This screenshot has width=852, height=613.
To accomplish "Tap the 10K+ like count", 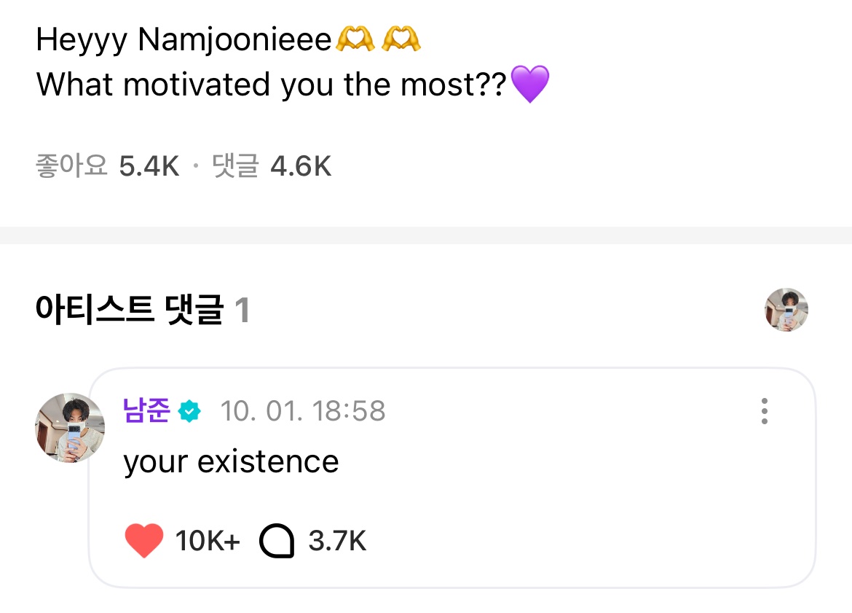I will 208,542.
